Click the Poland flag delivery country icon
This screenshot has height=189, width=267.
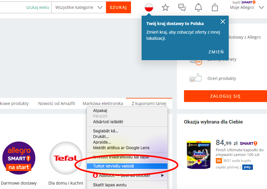149,7
